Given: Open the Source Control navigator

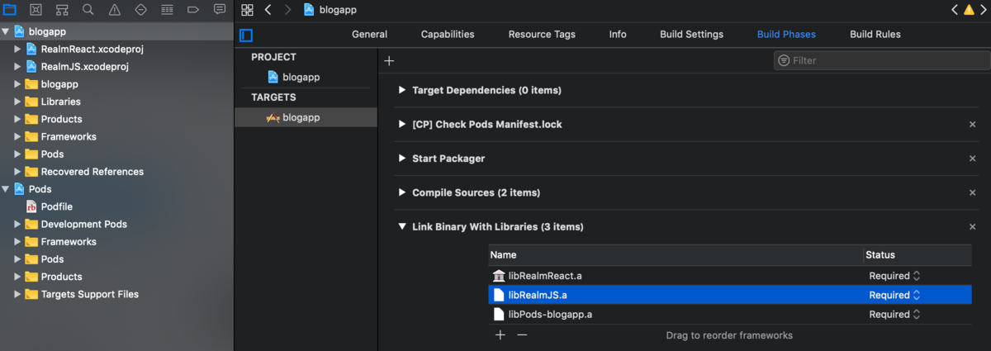Looking at the screenshot, I should (36, 10).
